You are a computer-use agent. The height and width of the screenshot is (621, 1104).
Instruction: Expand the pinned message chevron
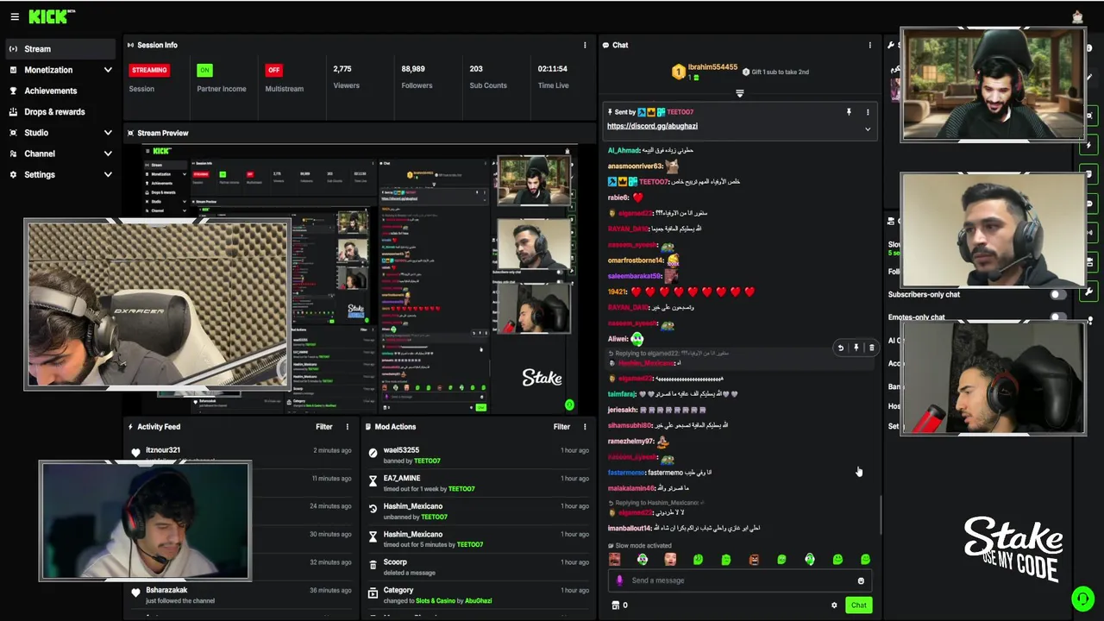[x=868, y=129]
